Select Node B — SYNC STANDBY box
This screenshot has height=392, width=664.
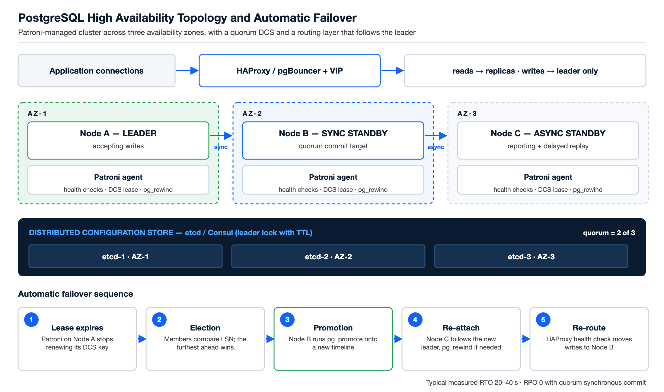333,141
